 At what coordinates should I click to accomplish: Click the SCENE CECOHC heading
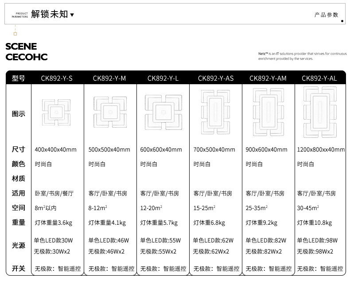26,51
